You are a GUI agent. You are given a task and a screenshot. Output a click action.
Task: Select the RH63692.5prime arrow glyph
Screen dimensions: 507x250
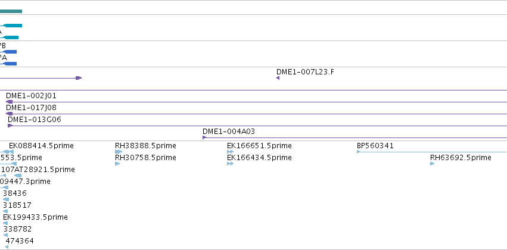point(433,164)
